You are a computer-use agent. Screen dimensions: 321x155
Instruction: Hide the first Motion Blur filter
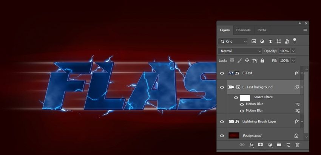coord(242,104)
